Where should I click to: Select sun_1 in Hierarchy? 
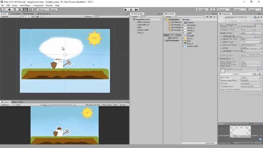[x=141, y=32]
